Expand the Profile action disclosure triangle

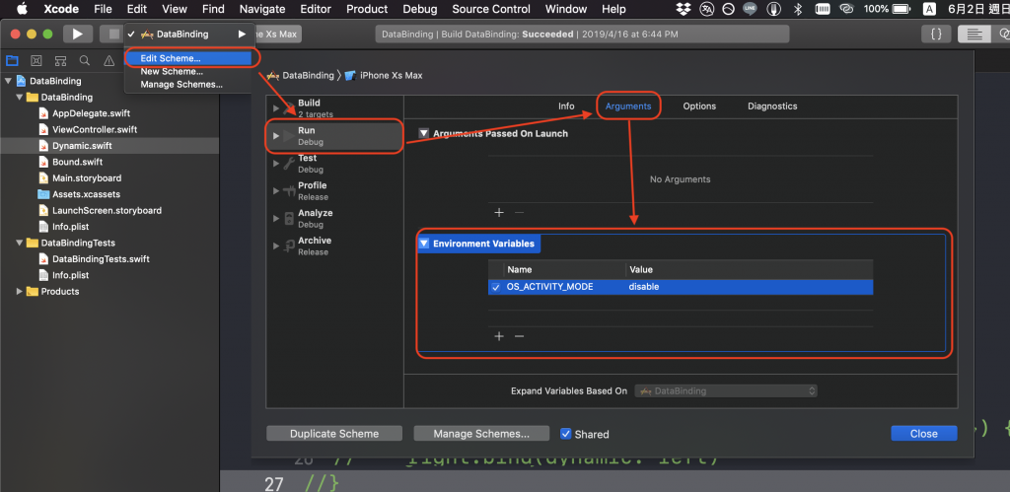(276, 191)
